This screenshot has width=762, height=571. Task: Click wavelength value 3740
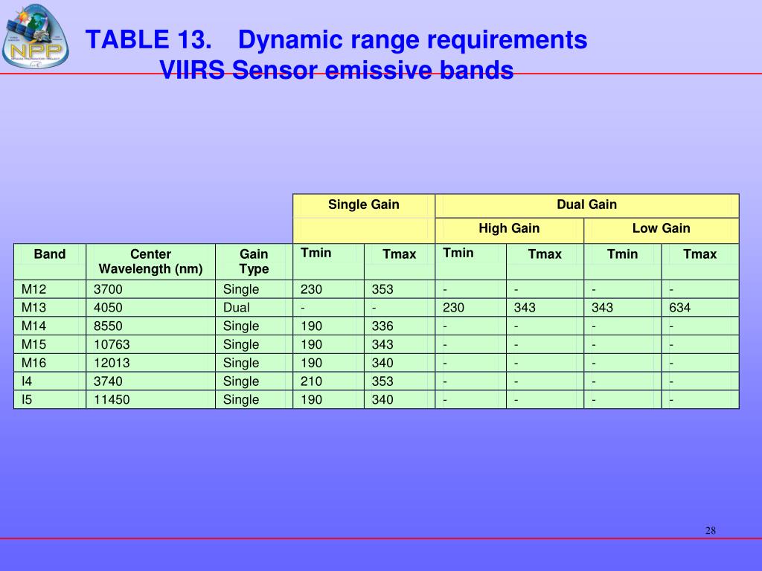tap(108, 381)
